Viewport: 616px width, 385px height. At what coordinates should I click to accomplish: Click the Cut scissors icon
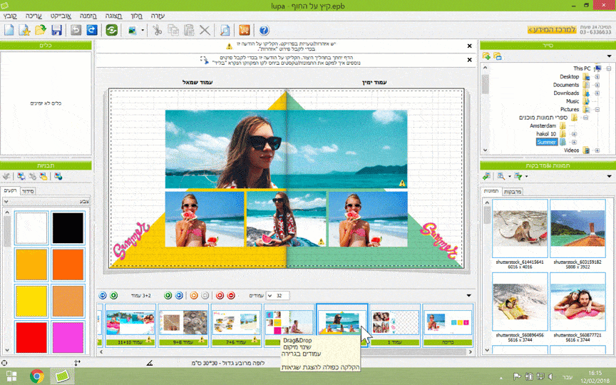point(157,30)
